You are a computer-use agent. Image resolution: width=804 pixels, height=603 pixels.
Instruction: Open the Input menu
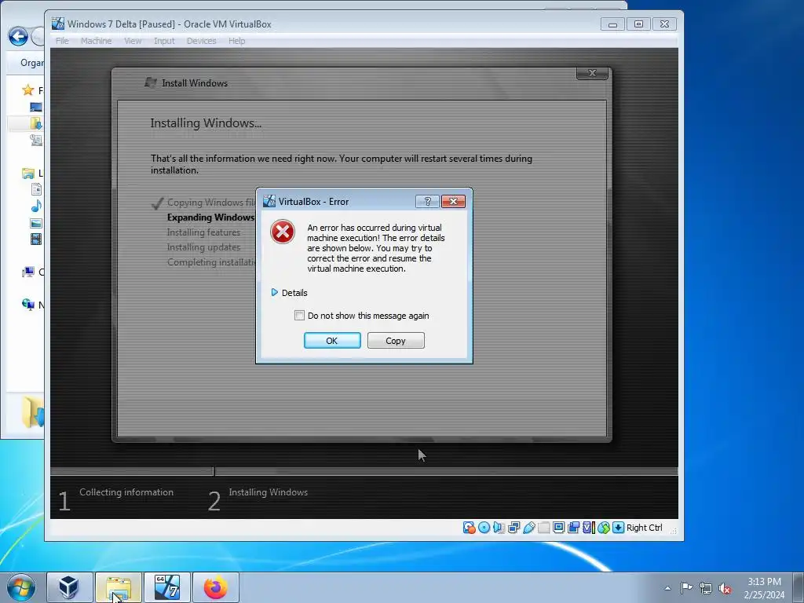coord(164,41)
